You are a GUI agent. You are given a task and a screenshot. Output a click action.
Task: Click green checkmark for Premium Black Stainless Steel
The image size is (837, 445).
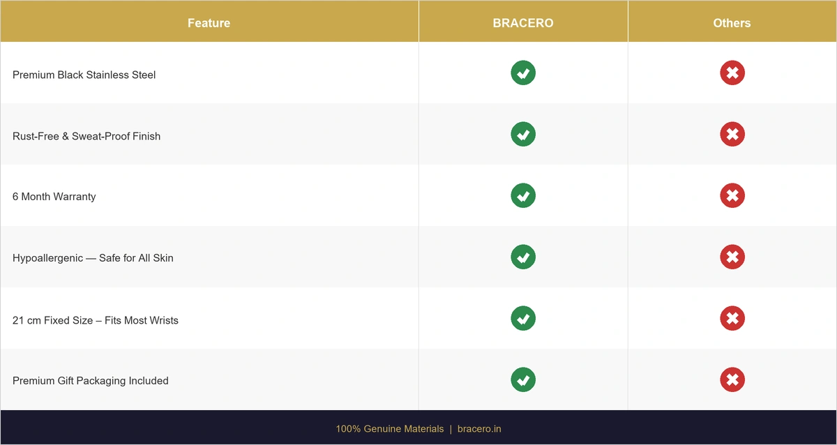click(523, 73)
